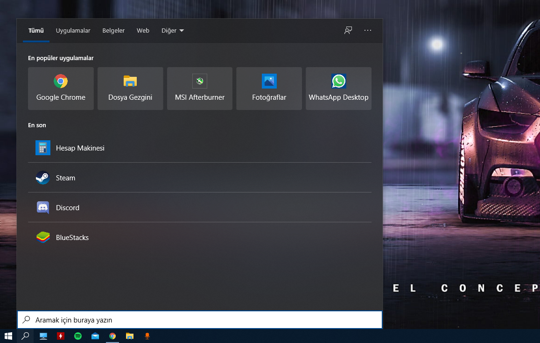
Task: Open Google Chrome from popular apps
Action: [61, 89]
